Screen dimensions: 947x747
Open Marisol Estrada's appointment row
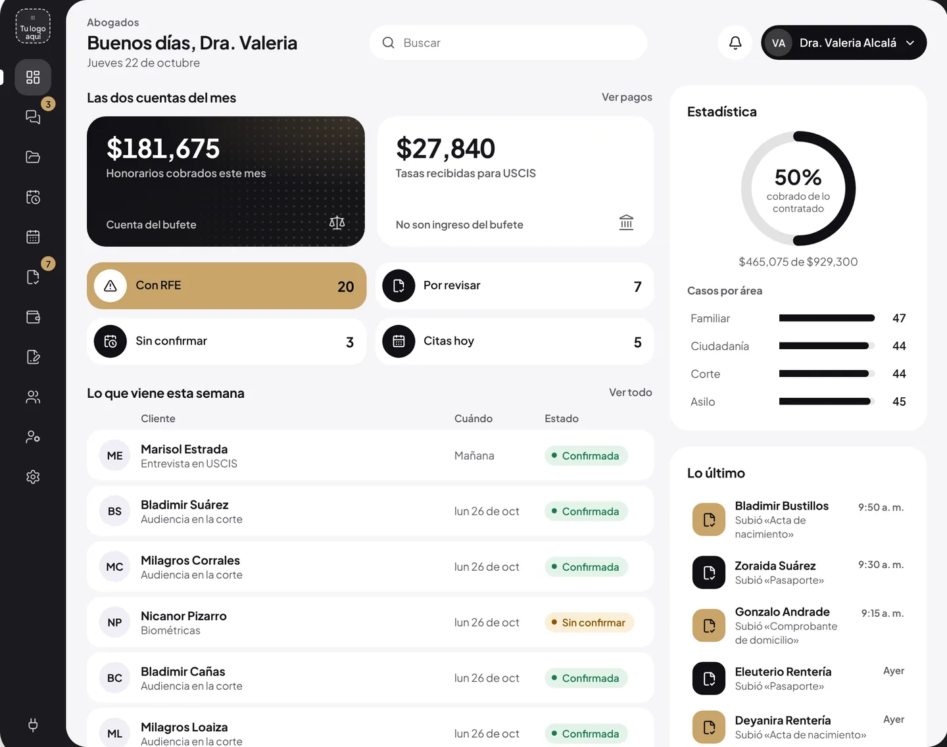[370, 456]
